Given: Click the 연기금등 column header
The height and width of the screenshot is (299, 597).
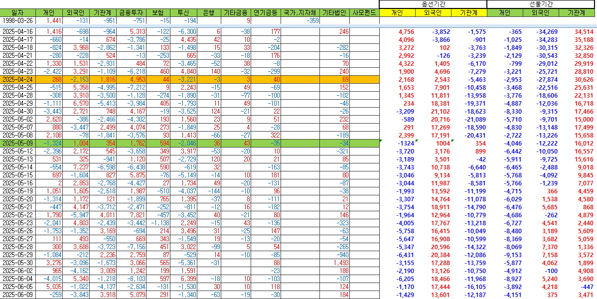Looking at the screenshot, I should tap(265, 12).
